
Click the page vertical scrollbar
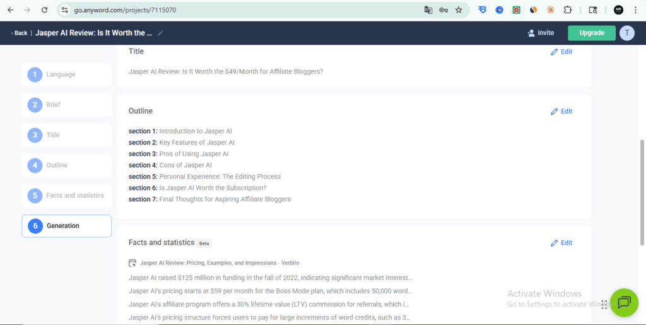(642, 192)
